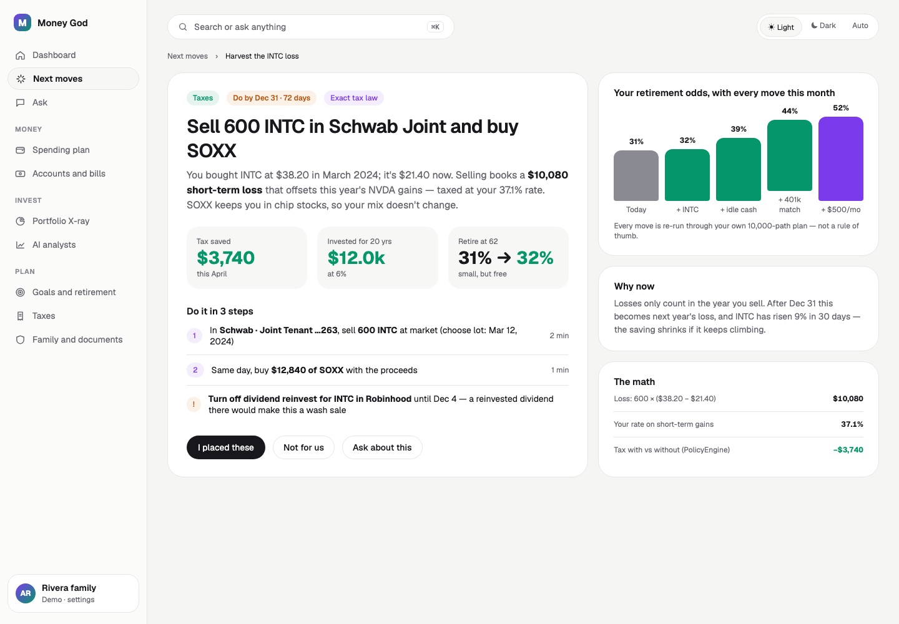899x624 pixels.
Task: Click the Money God logo icon
Action: (22, 22)
